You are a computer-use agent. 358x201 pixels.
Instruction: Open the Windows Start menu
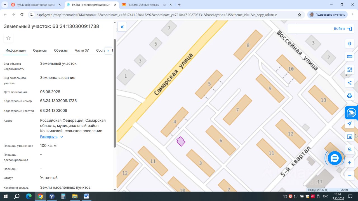point(5,196)
